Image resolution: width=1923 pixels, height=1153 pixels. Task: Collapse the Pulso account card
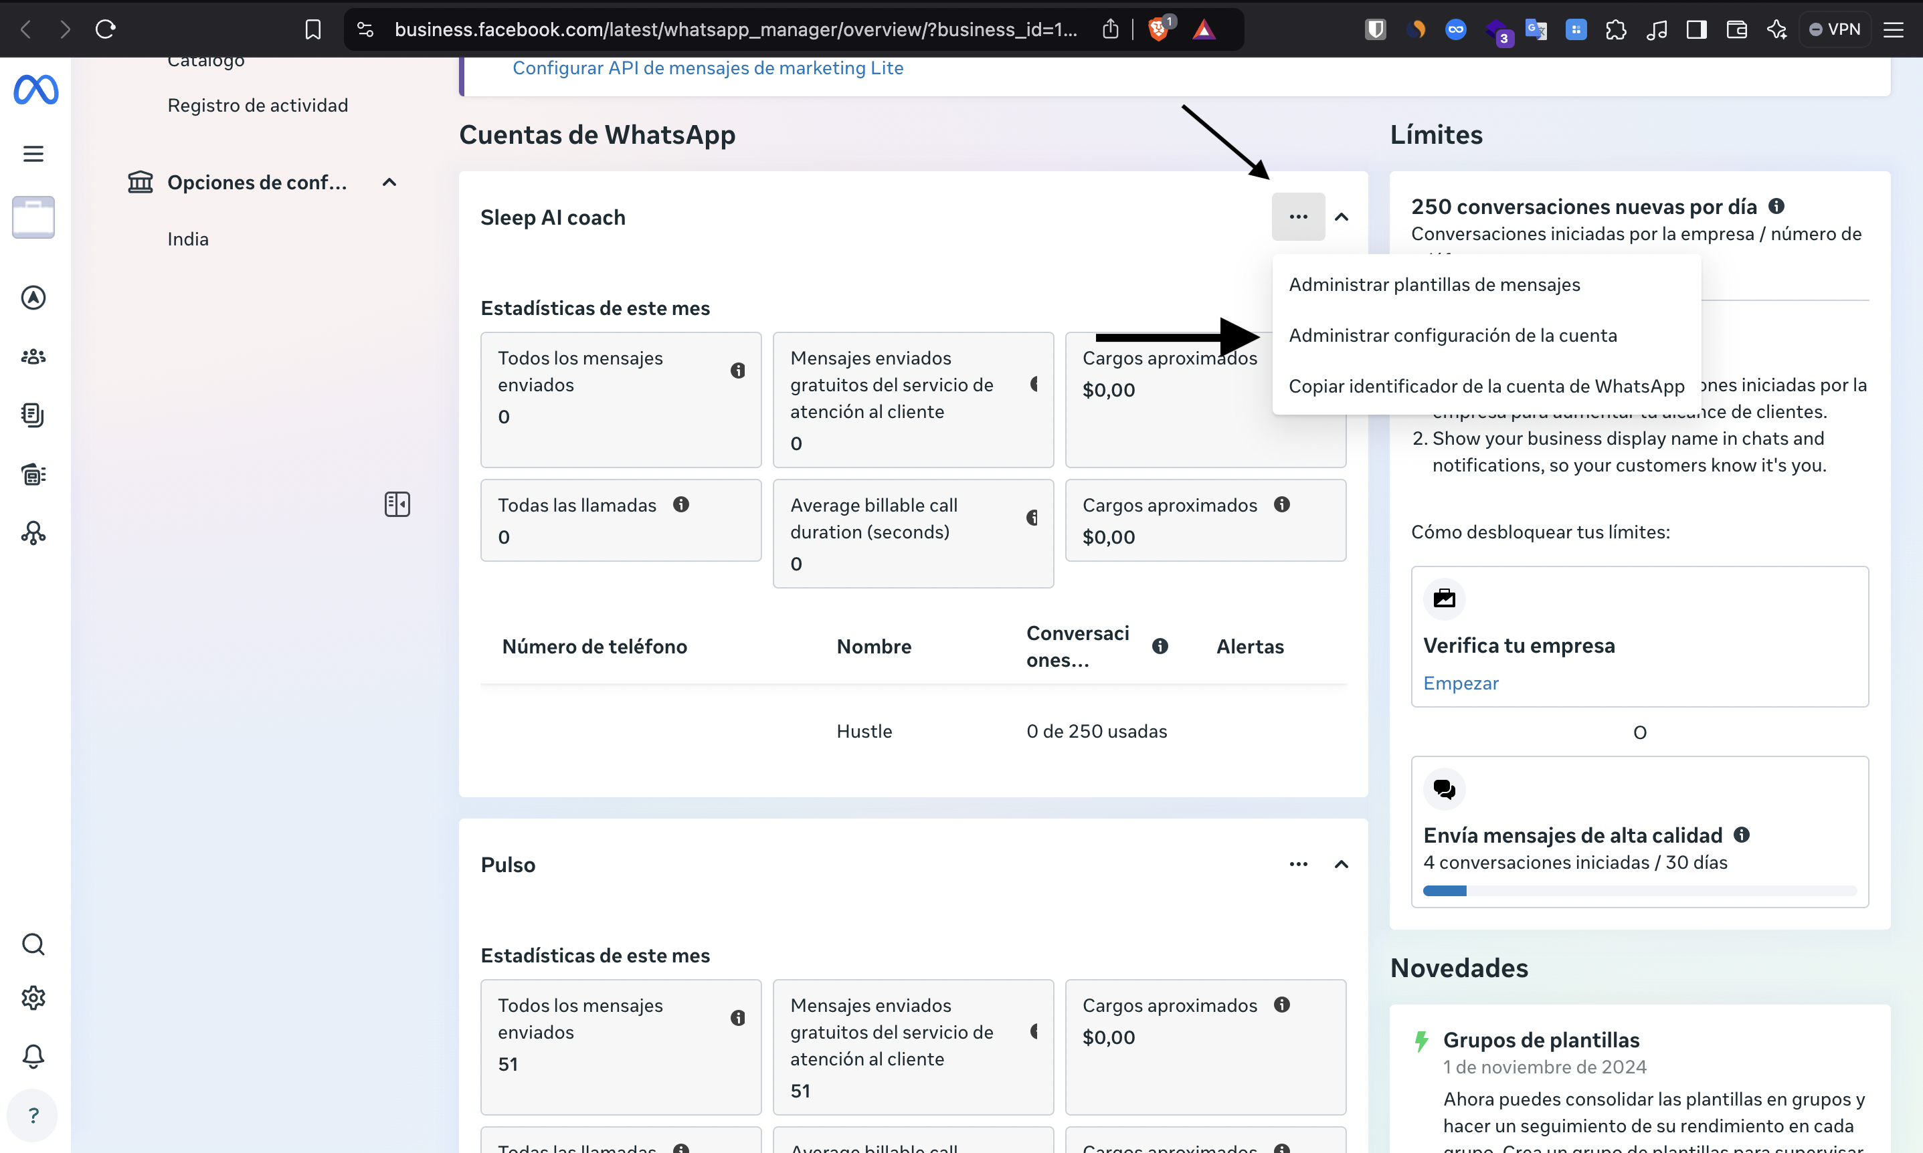pos(1341,864)
